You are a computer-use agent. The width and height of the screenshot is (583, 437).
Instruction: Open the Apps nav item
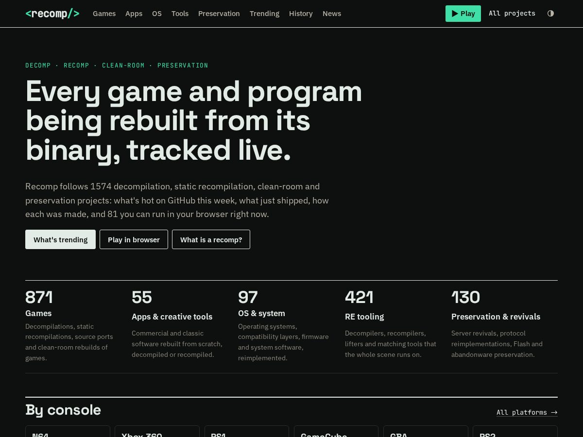[x=134, y=14]
